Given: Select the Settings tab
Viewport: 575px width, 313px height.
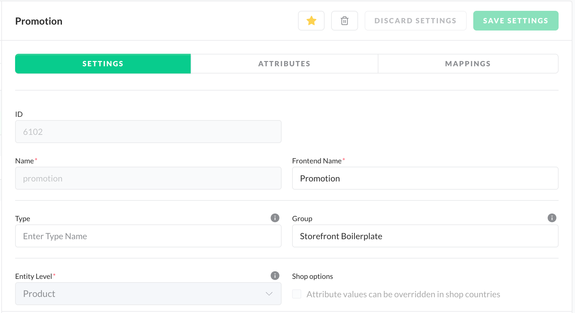Looking at the screenshot, I should pos(103,64).
